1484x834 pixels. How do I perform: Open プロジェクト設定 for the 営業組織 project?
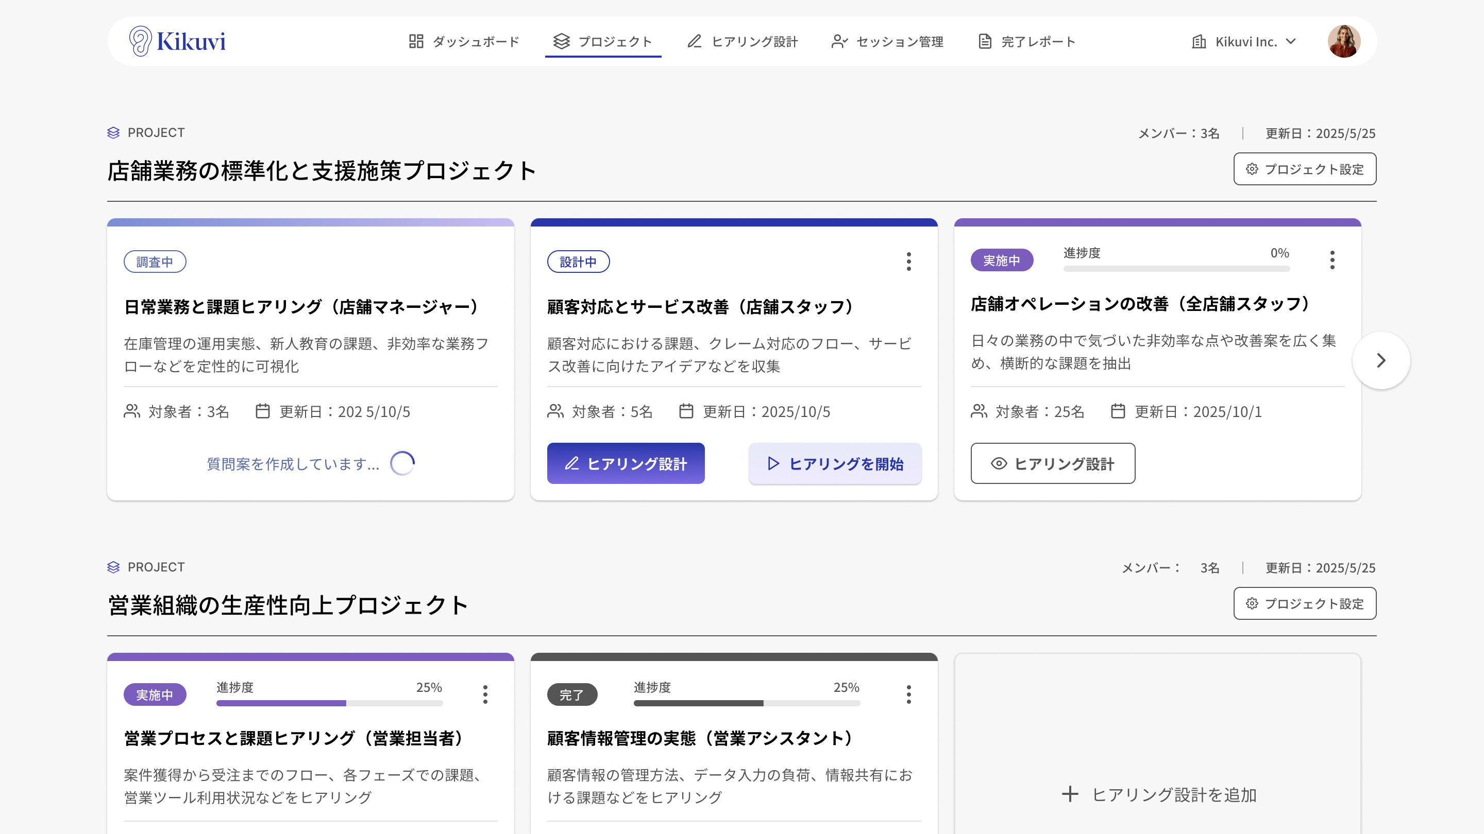(x=1304, y=604)
